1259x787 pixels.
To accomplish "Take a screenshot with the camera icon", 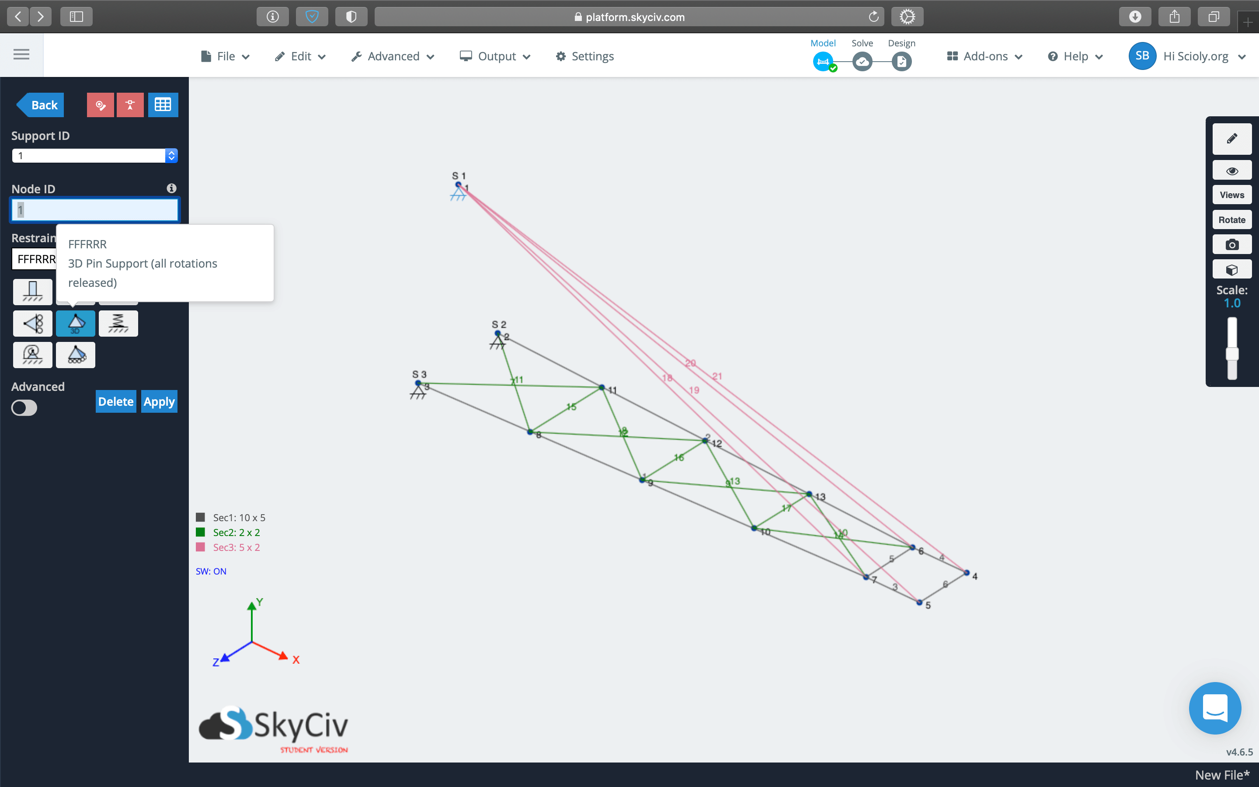I will [1231, 245].
